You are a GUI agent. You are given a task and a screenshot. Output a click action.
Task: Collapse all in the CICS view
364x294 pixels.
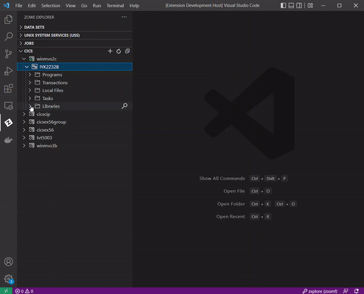127,51
